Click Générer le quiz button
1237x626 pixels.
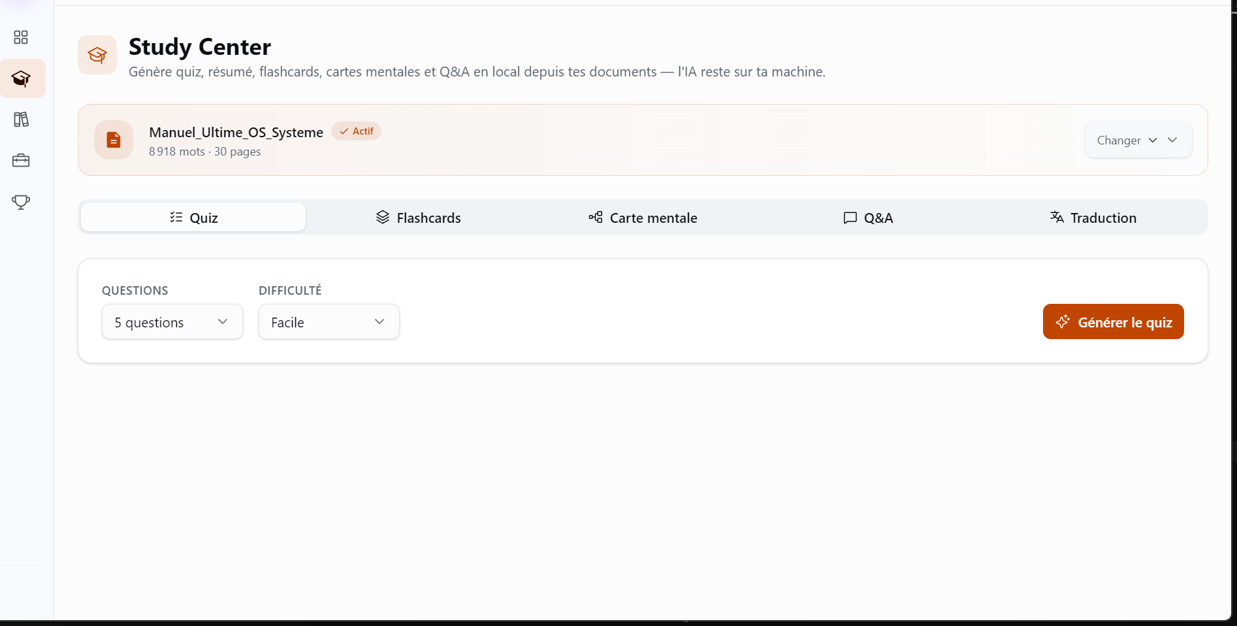pos(1114,321)
